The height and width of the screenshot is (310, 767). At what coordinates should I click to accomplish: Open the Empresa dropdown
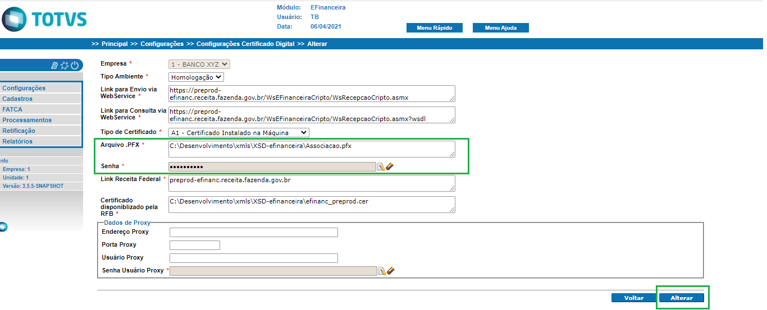pyautogui.click(x=199, y=64)
